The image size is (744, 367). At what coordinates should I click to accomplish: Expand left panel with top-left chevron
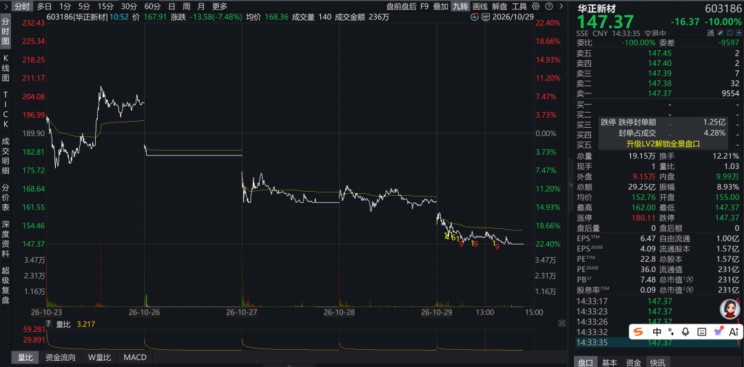(5, 7)
